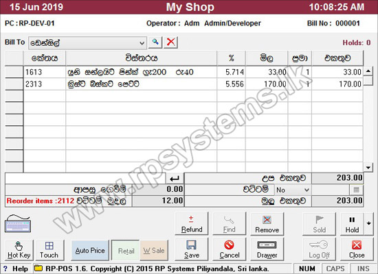Switch pricing to Retail mode
This screenshot has height=274, width=378.
coord(126,251)
